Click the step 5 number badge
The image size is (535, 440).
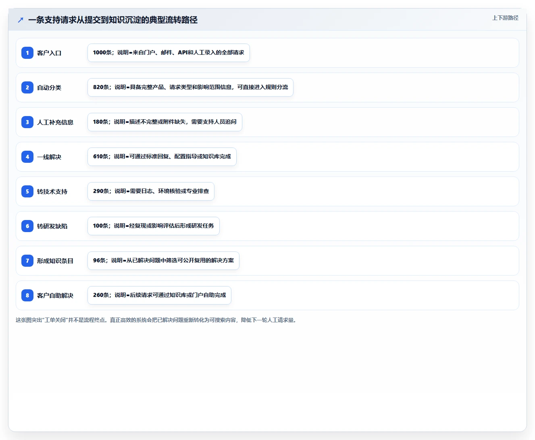(x=27, y=191)
